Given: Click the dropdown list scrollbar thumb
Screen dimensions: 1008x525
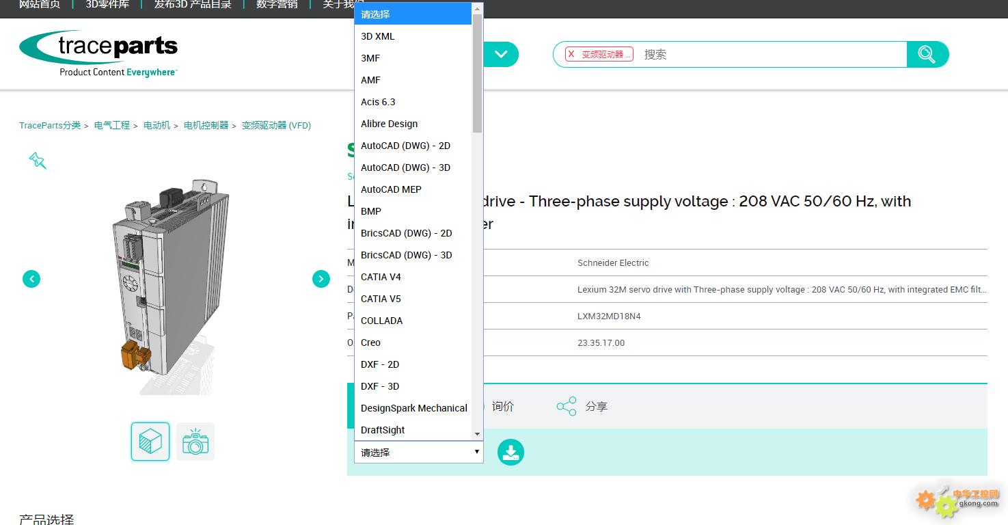Looking at the screenshot, I should tap(477, 73).
